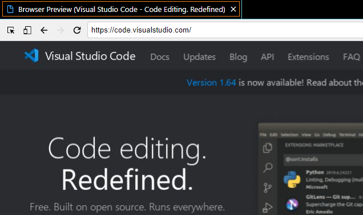Click the Explorer files icon in screenshot
The height and width of the screenshot is (215, 363).
click(x=268, y=148)
